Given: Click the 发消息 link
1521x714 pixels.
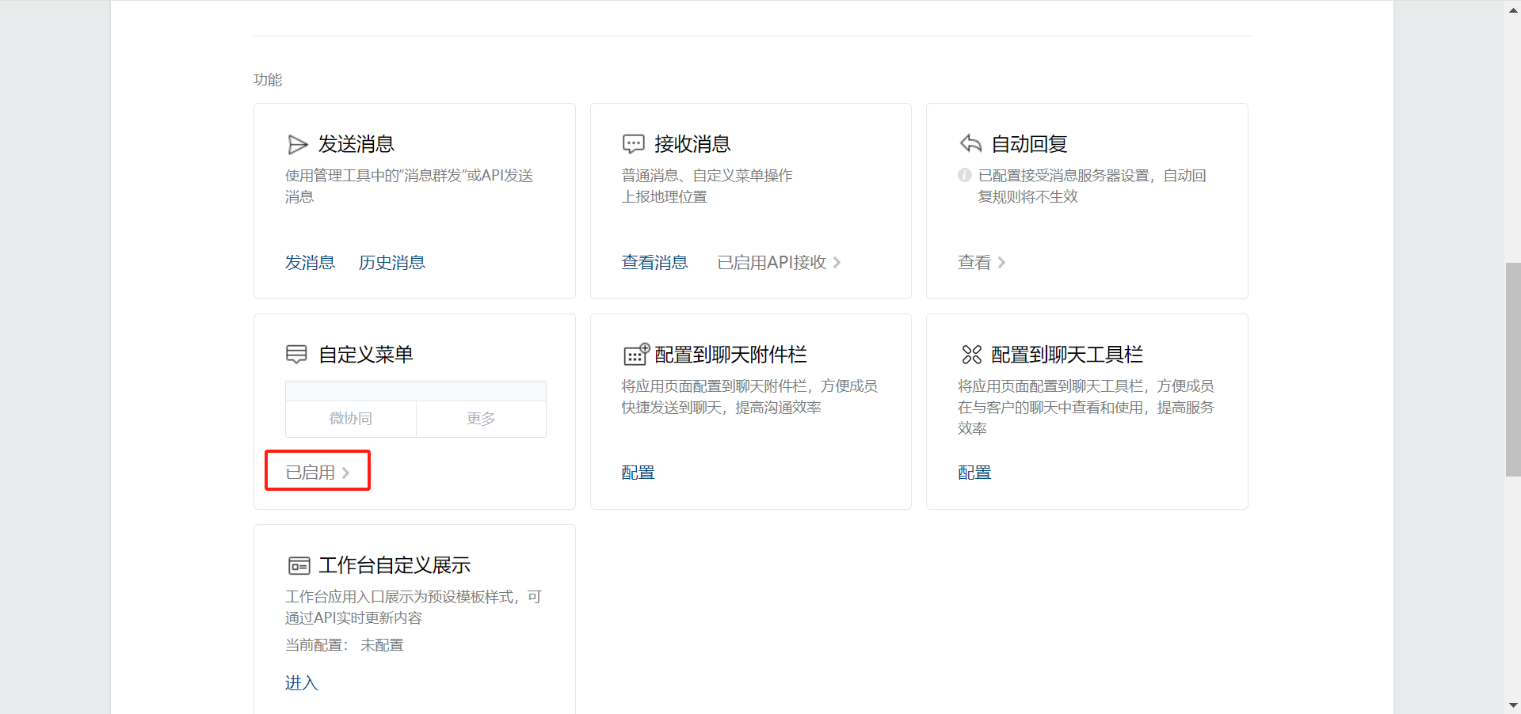Looking at the screenshot, I should click(x=310, y=263).
